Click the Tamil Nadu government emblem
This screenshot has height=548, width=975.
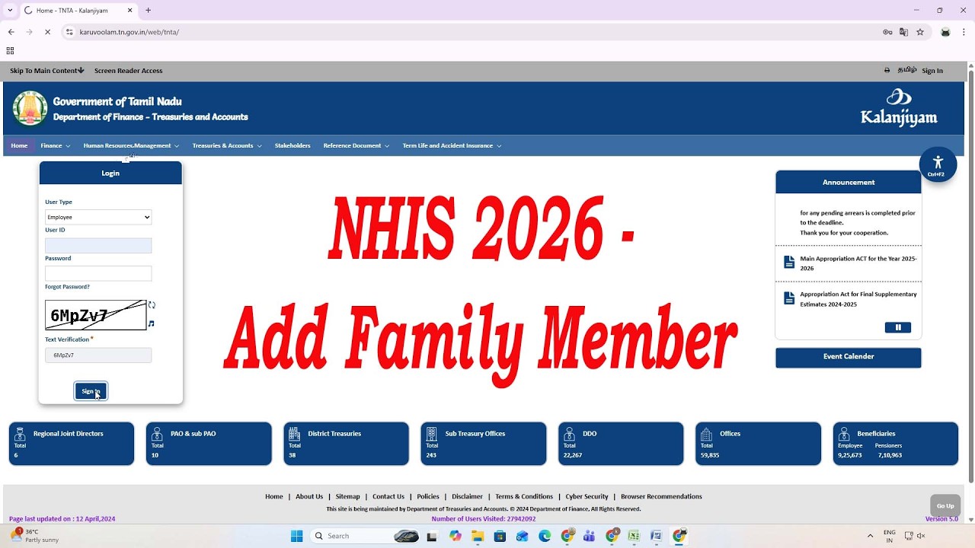(30, 108)
